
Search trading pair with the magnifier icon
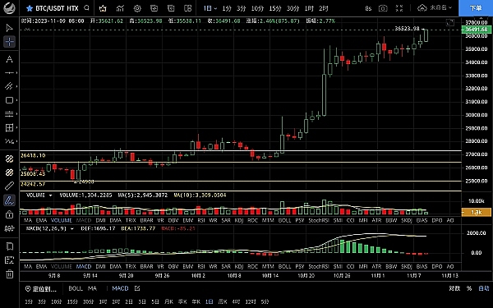point(87,8)
